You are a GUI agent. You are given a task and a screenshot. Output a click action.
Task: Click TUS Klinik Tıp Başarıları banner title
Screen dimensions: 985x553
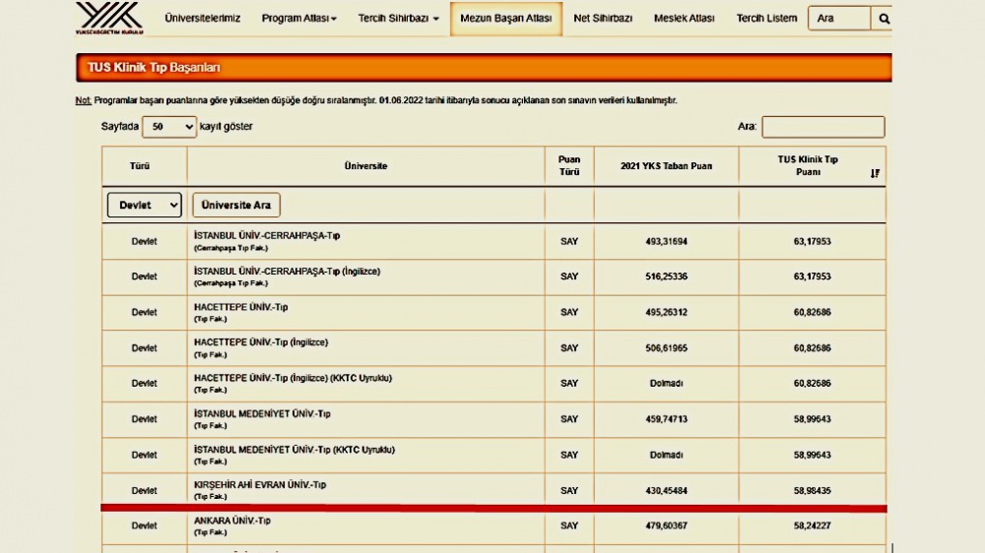click(154, 68)
